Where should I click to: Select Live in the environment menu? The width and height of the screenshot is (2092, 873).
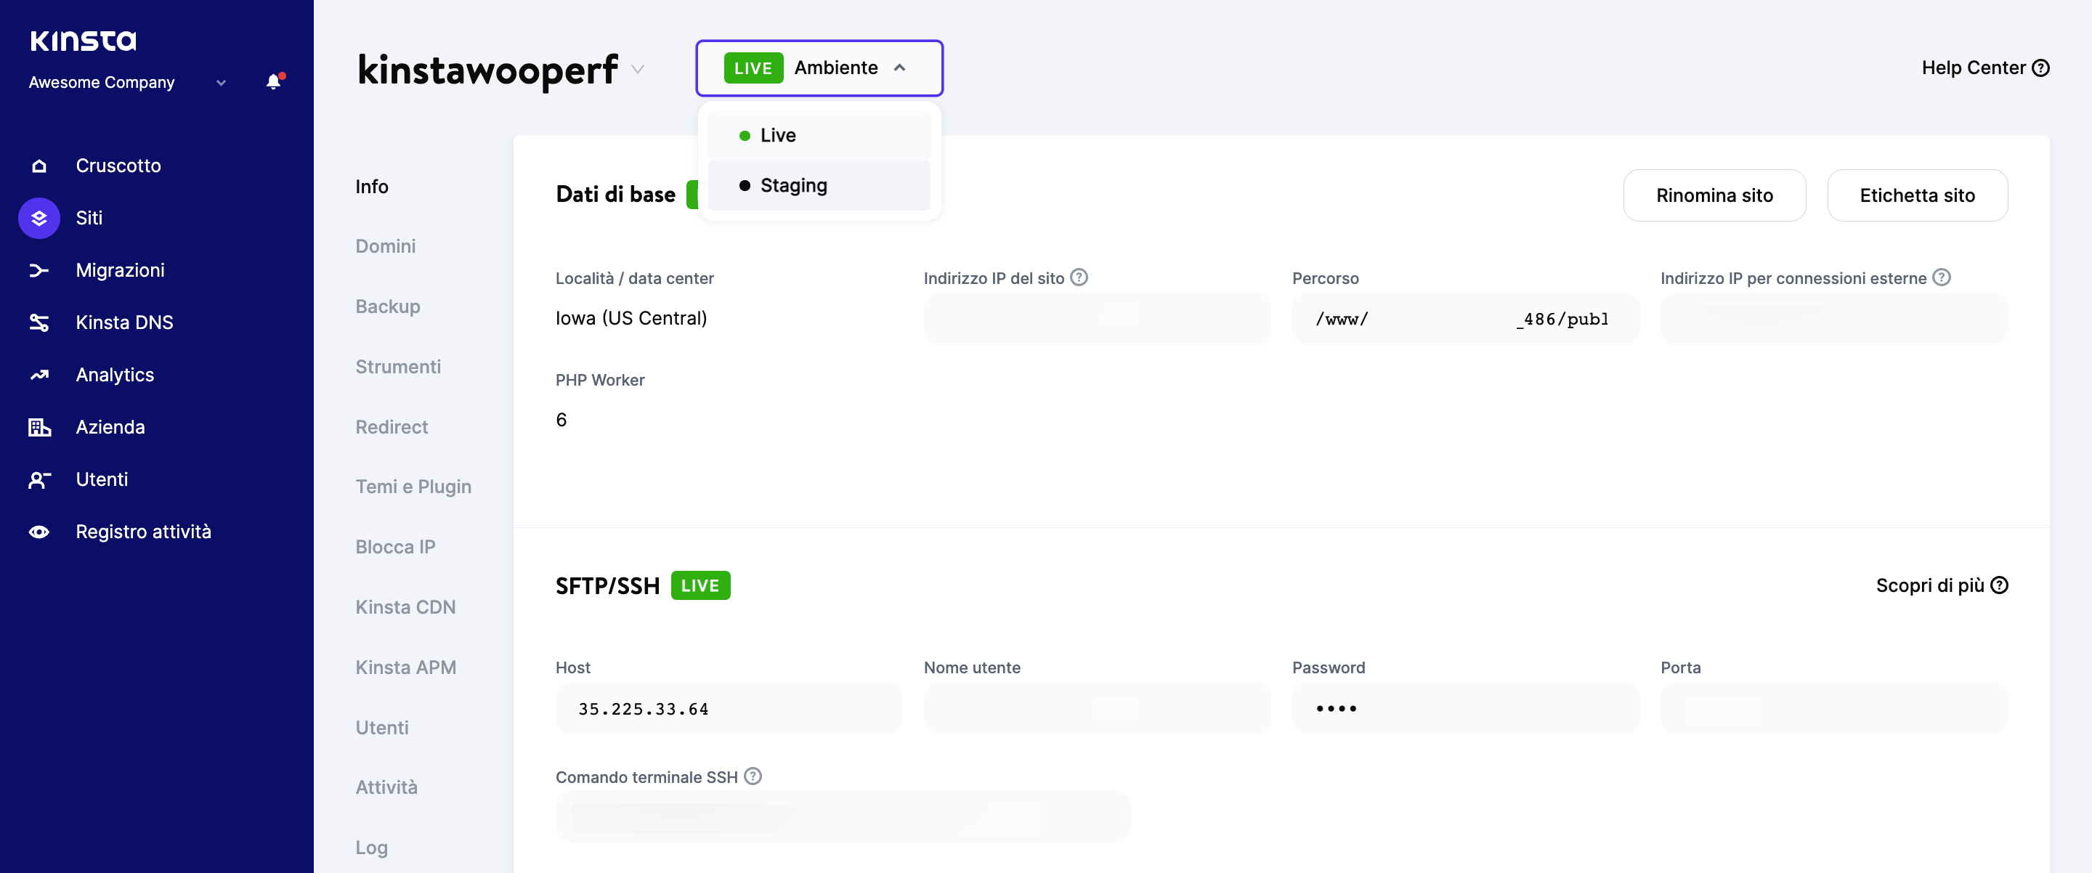pos(777,135)
